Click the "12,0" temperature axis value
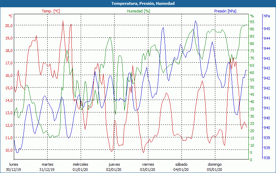Viewport: 276px width, 173px height. pyautogui.click(x=9, y=125)
